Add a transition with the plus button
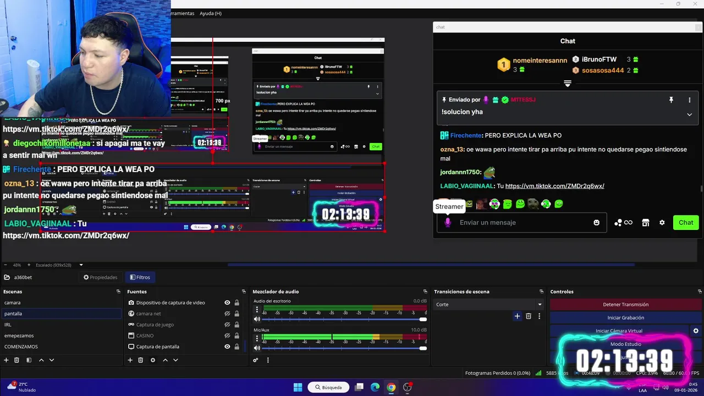The image size is (704, 396). [517, 316]
